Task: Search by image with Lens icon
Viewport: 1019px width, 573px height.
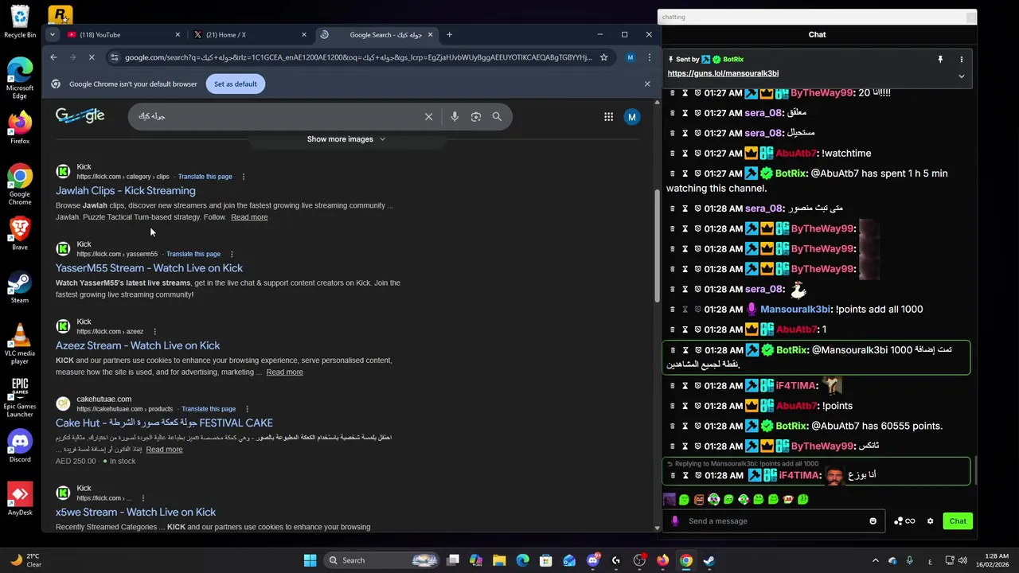Action: click(x=476, y=117)
